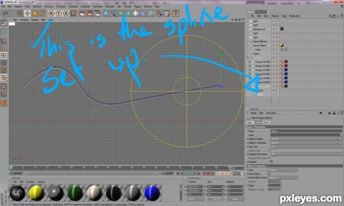The height and width of the screenshot is (206, 344).
Task: Toggle the Z axis lock
Action: pos(66,14)
